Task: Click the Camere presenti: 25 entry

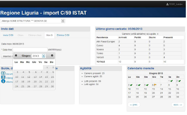Action: [x=94, y=73]
